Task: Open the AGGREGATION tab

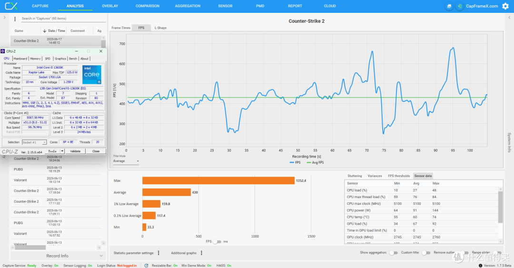Action: 188,6
